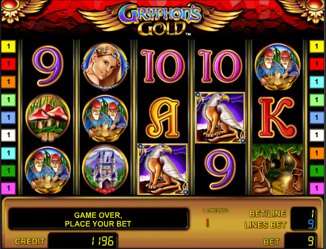
Task: Select the forest cave scatter symbol
Action: click(x=277, y=169)
